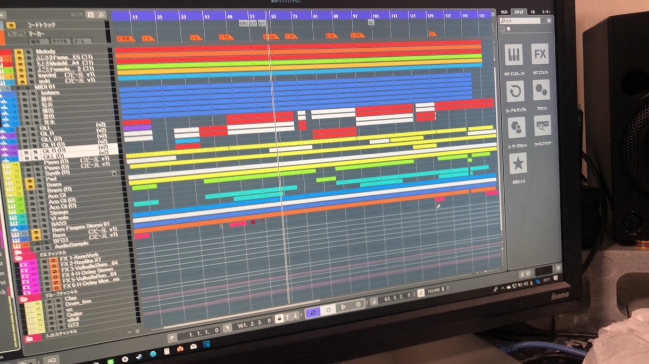Screen dimensions: 649x364
Task: Collapse the FX channels folder
Action: click(19, 258)
